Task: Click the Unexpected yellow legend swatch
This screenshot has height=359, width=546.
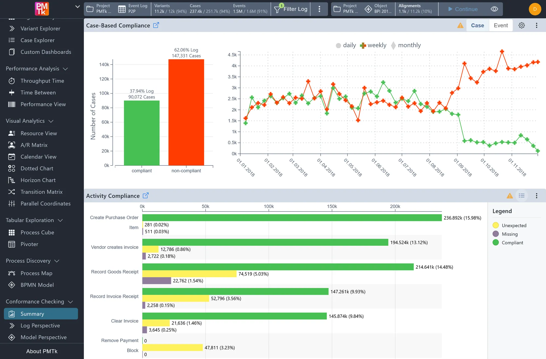Action: (496, 225)
